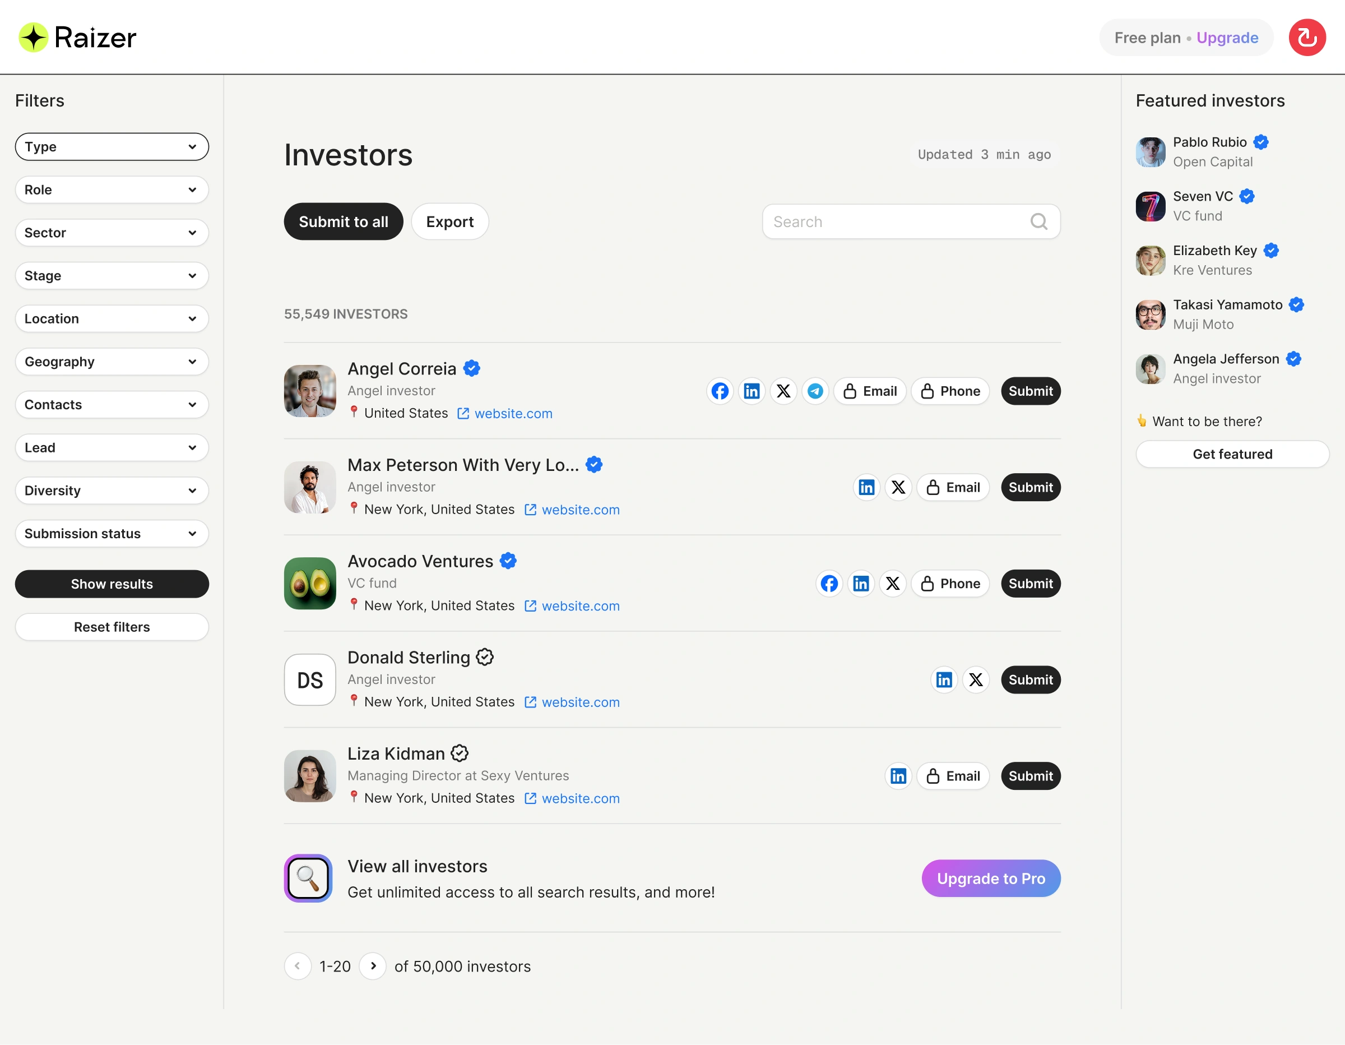Click the Raizer logo
Image resolution: width=1345 pixels, height=1045 pixels.
pos(77,38)
